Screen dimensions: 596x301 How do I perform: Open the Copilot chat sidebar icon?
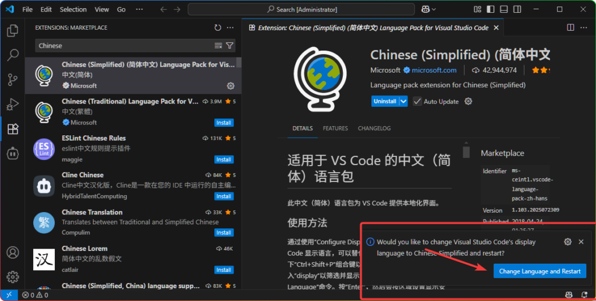(x=13, y=153)
